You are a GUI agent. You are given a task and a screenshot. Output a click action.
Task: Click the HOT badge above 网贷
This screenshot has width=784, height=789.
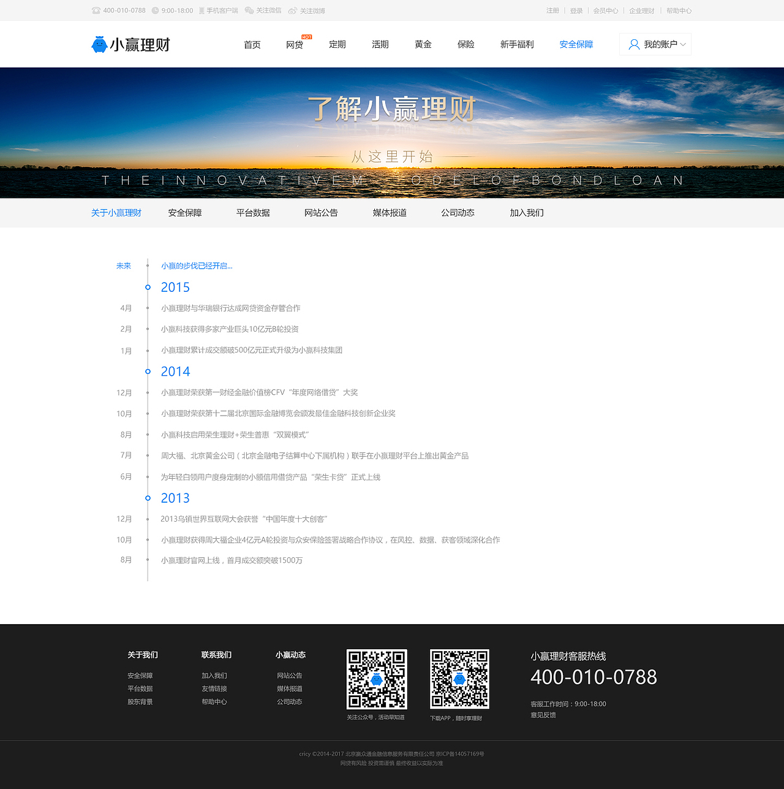[307, 37]
